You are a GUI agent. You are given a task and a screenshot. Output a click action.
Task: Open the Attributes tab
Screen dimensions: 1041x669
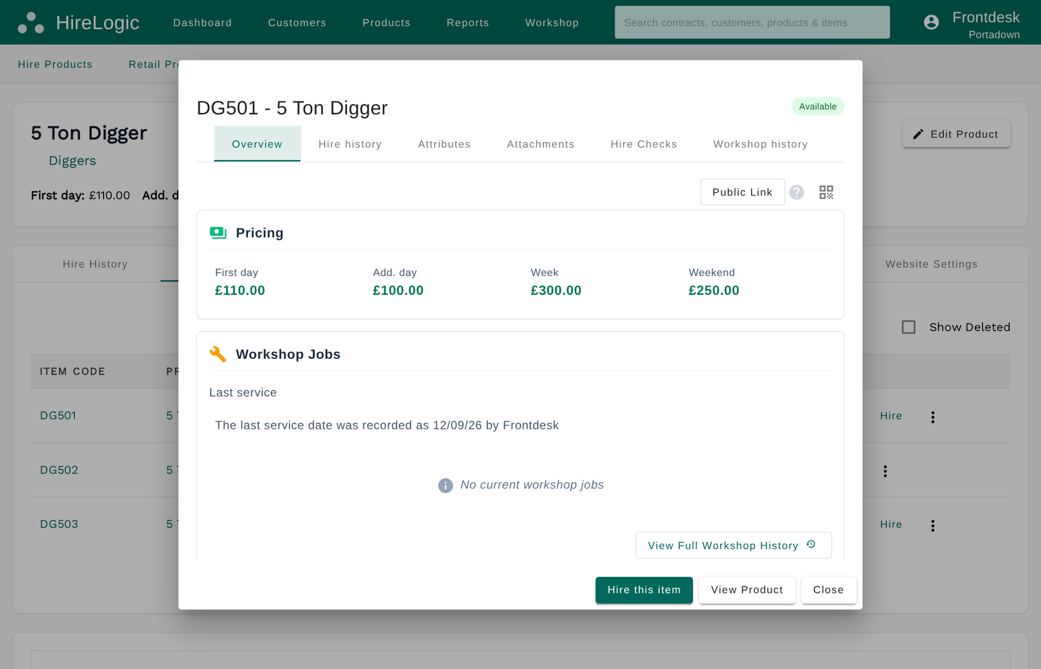coord(444,144)
